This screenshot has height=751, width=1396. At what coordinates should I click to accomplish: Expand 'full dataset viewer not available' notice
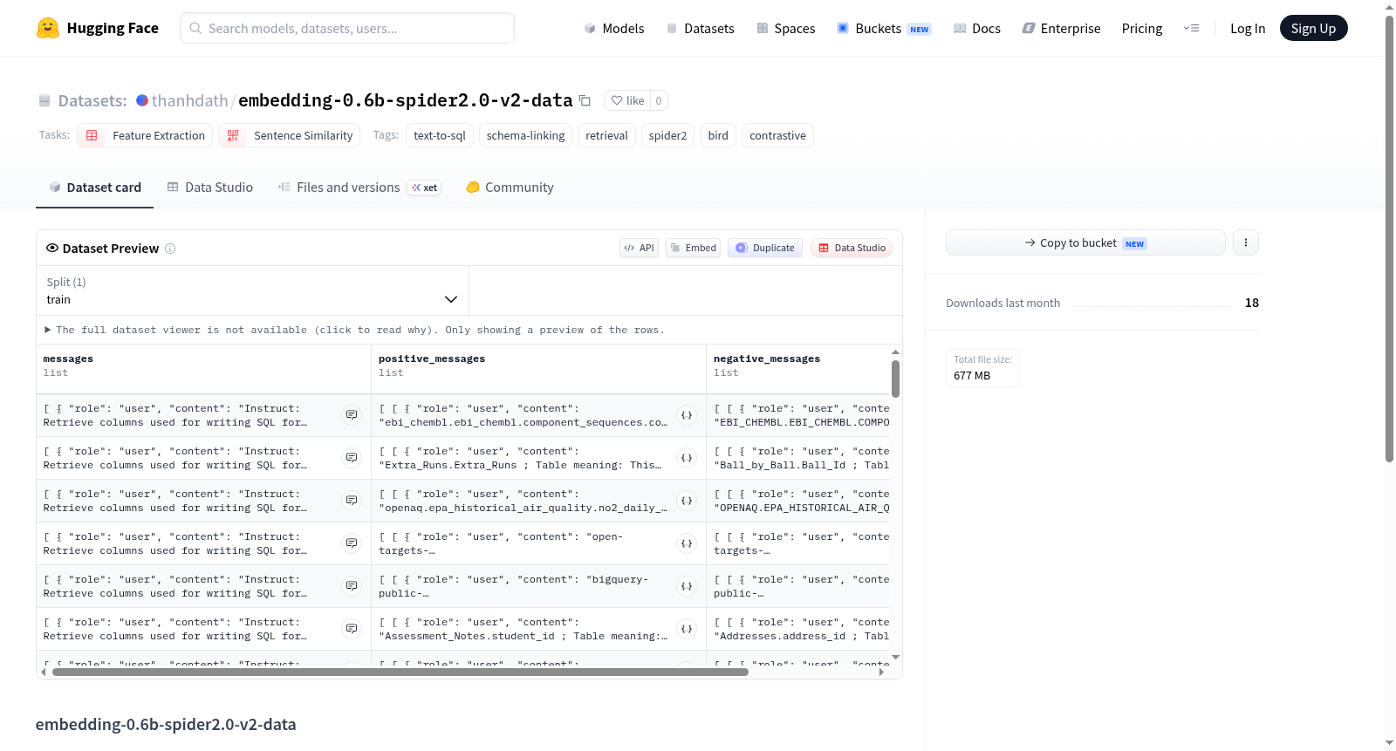pyautogui.click(x=354, y=330)
